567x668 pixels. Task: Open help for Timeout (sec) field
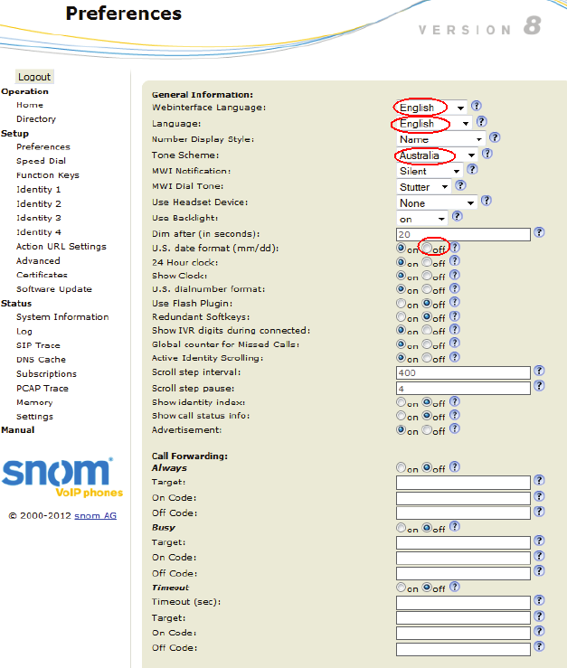coord(539,600)
